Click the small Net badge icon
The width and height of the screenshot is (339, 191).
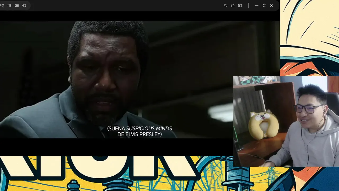tap(17, 6)
